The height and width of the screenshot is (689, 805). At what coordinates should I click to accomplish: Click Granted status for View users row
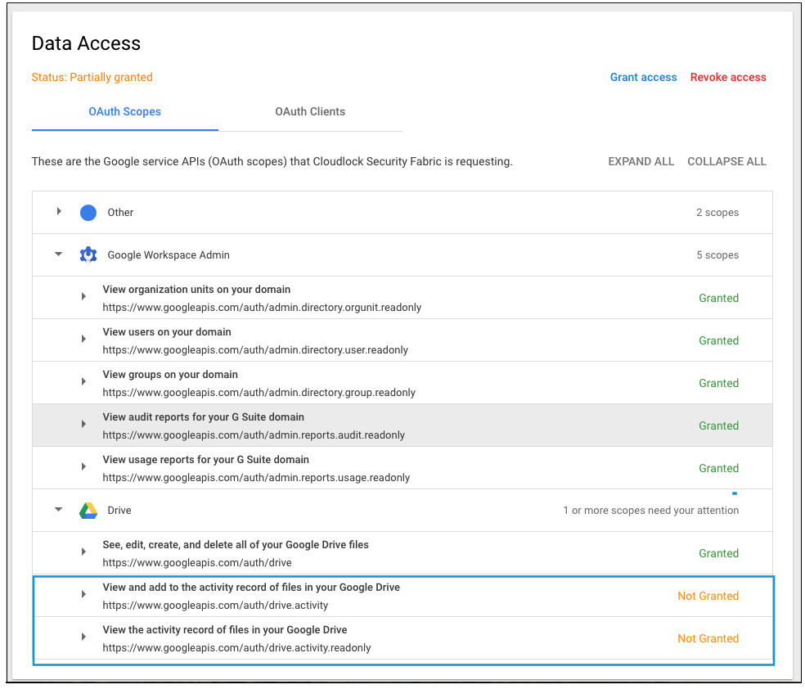(718, 341)
